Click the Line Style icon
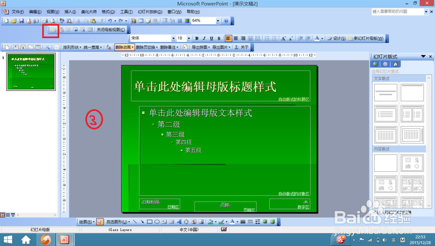This screenshot has height=246, width=435. [243, 222]
